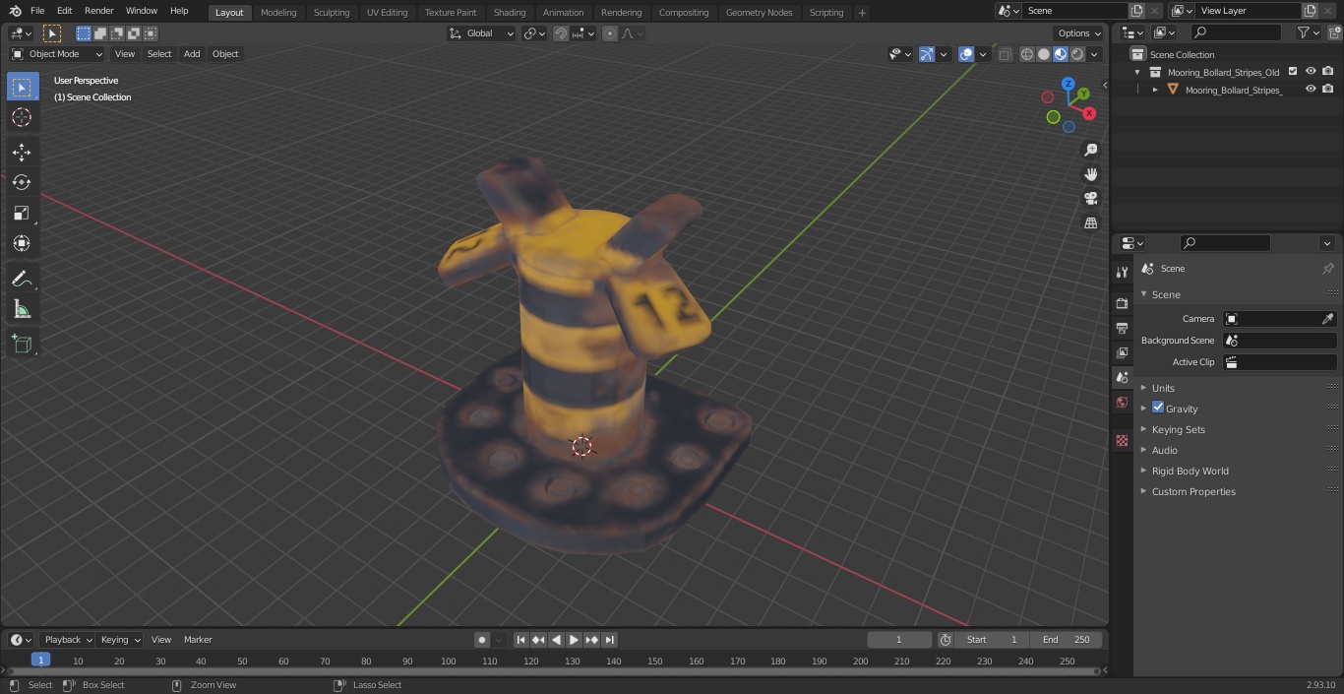Expand Mooring_Bollard_Stripes_ object in outliner
This screenshot has width=1344, height=694.
click(1155, 90)
